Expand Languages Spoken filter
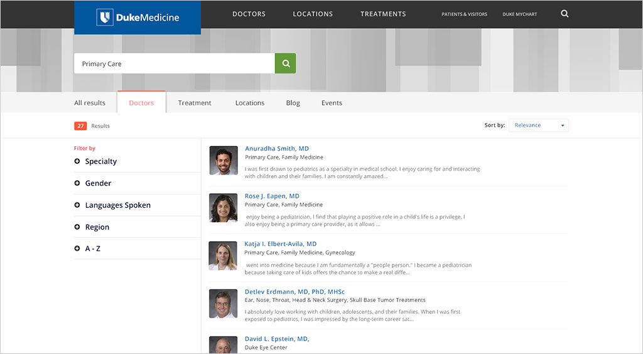Viewport: 643px width, 354px height. click(117, 205)
